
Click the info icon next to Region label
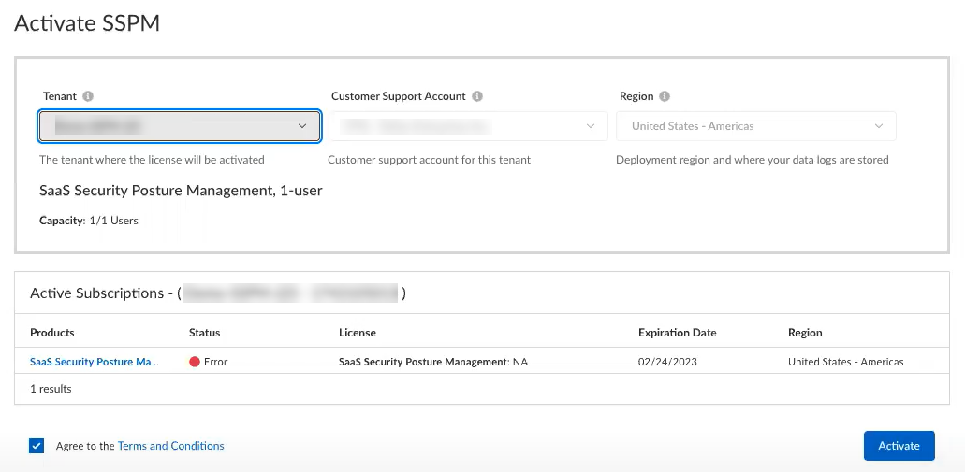tap(665, 96)
